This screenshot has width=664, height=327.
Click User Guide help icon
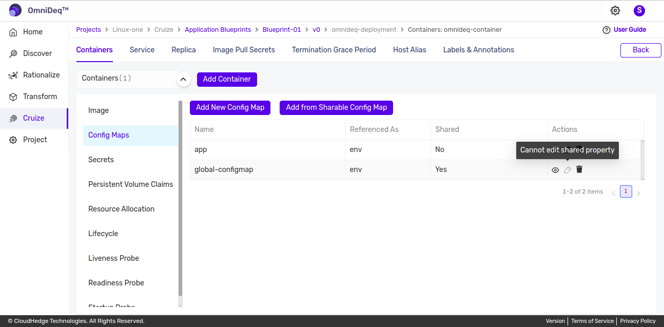(x=607, y=30)
